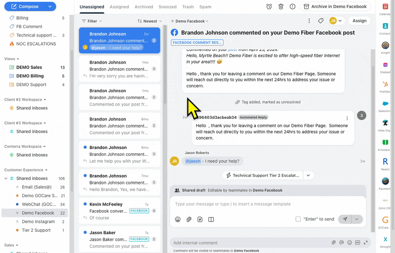This screenshot has width=395, height=253.
Task: Open Kevin McFeeley conversation
Action: [119, 211]
